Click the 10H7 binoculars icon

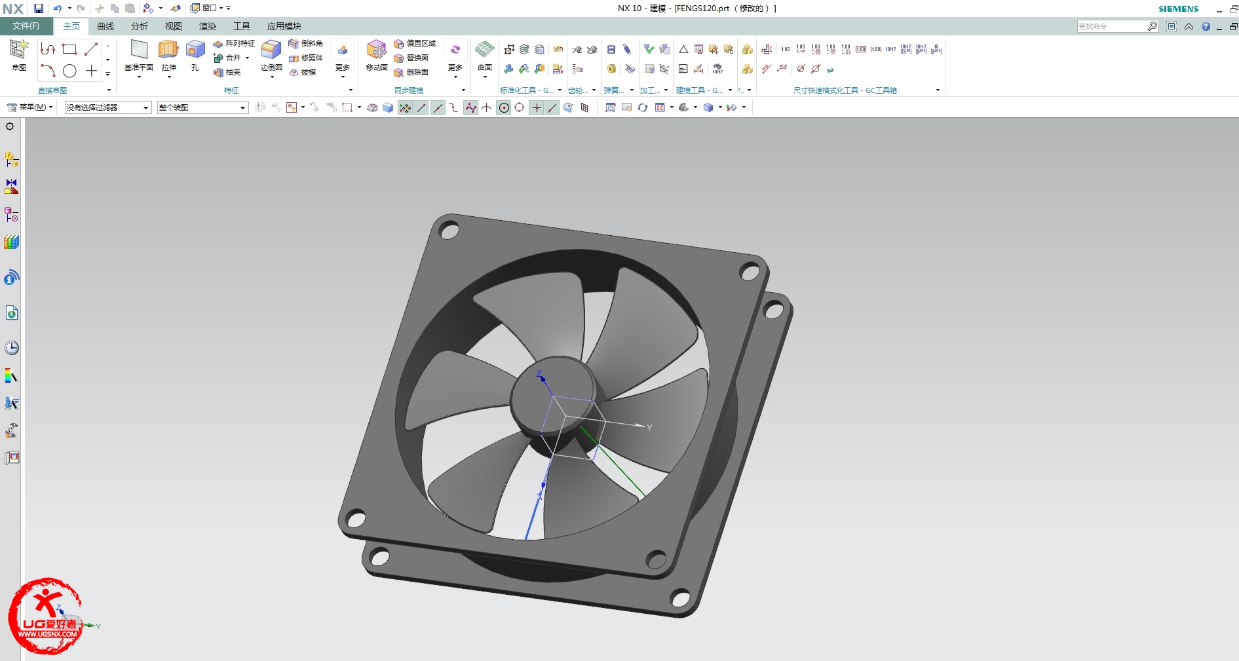(x=717, y=69)
